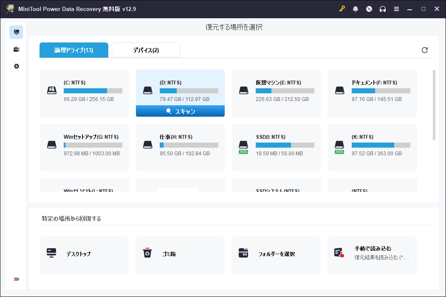Click the 226.63 GB / 312.50 GB text

282,99
